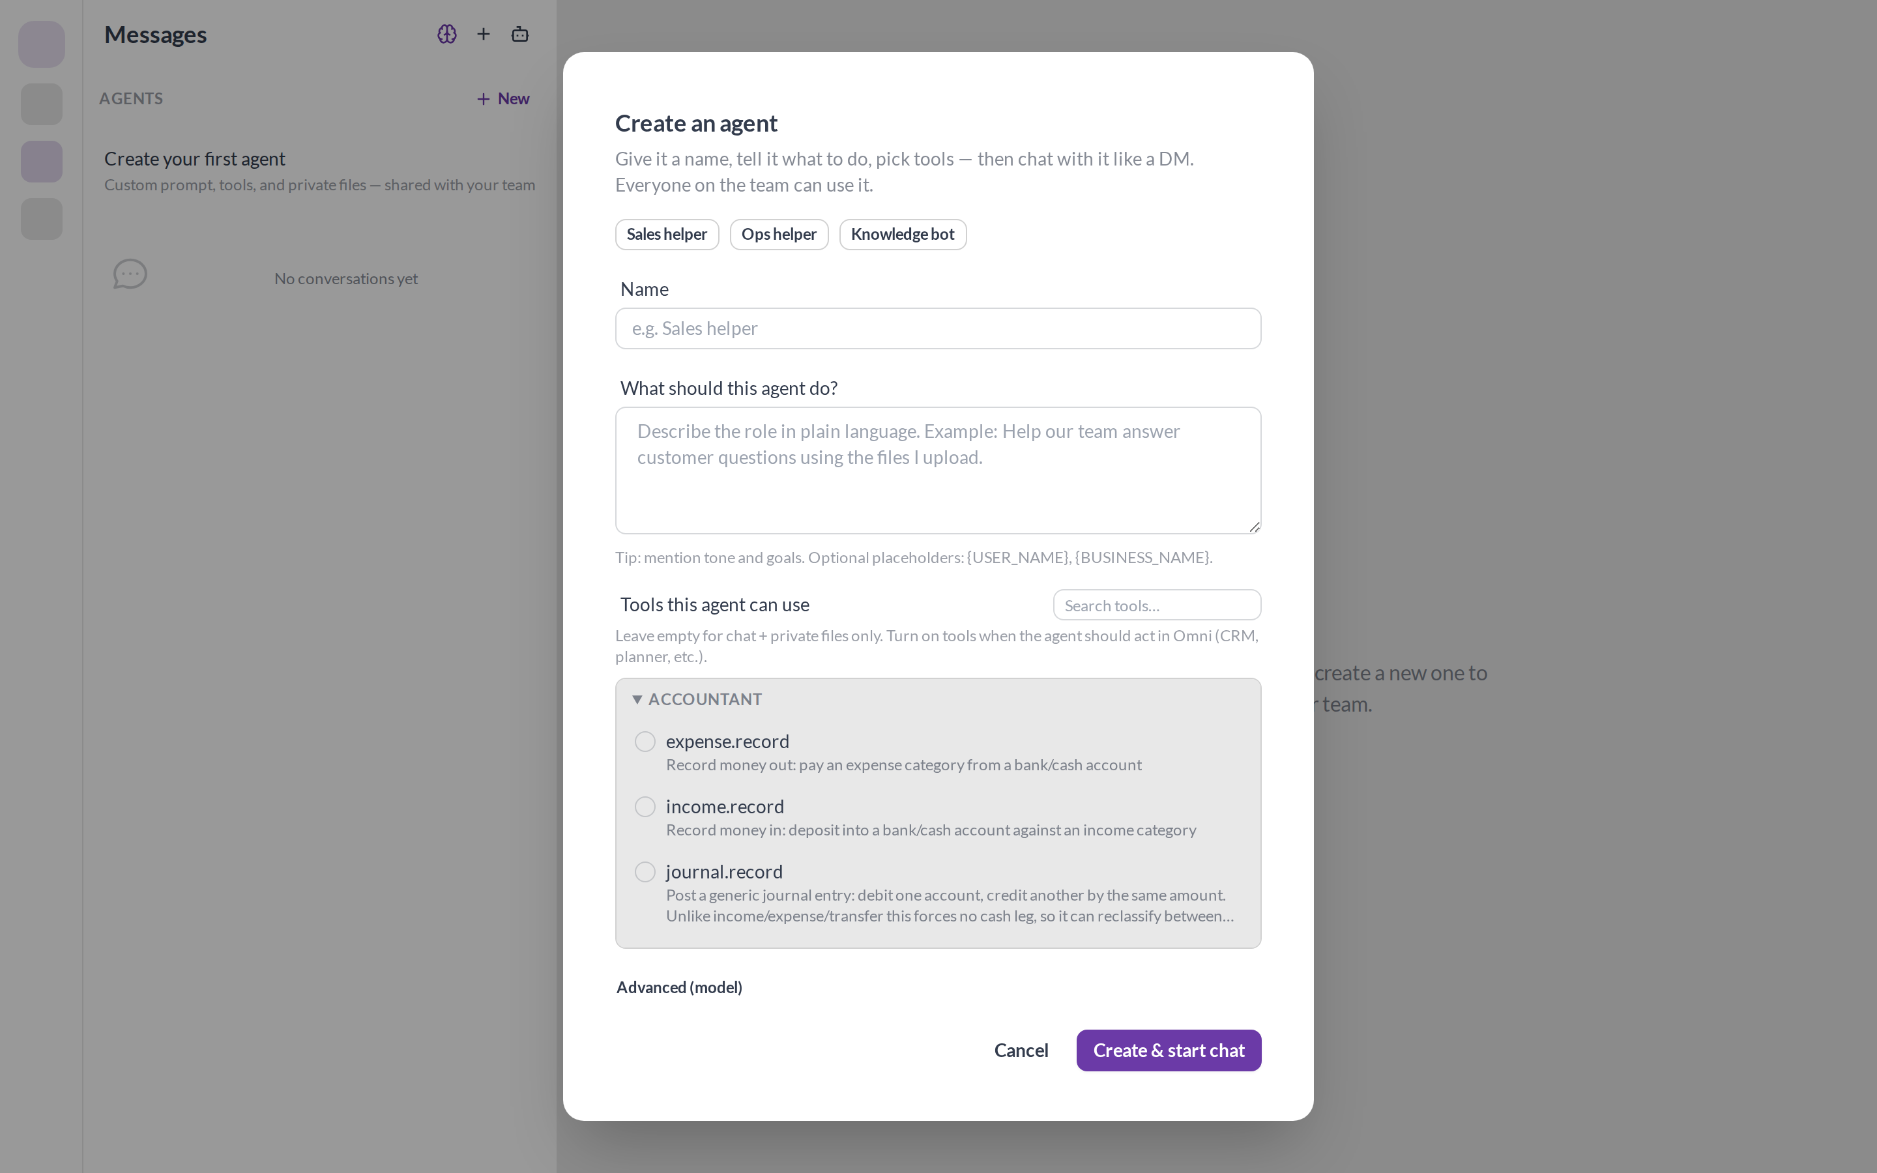Click the chat bubble conversations icon

click(130, 274)
